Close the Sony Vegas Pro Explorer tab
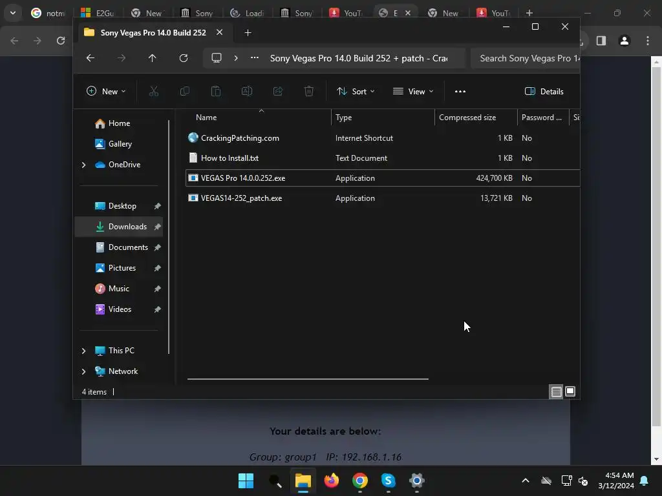 [220, 32]
